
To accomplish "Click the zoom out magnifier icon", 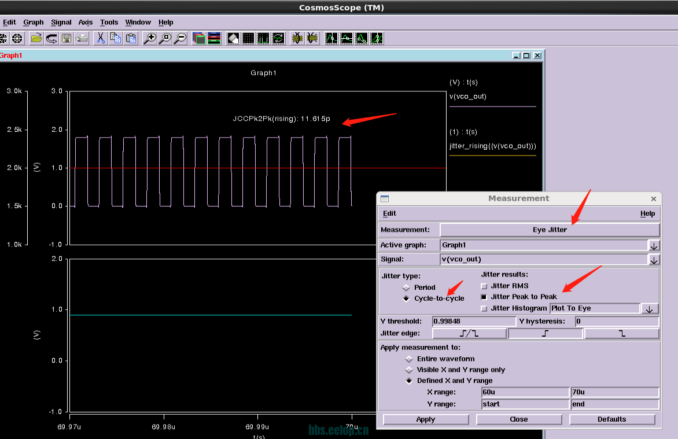I will click(180, 39).
